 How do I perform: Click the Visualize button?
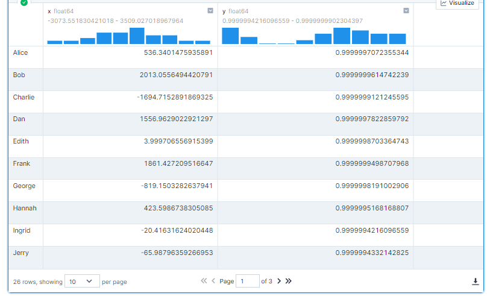[457, 3]
